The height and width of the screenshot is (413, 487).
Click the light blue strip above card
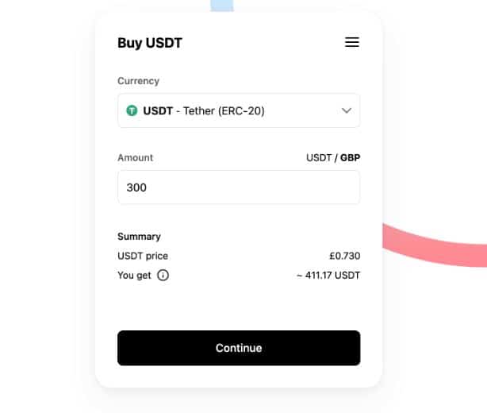click(222, 6)
